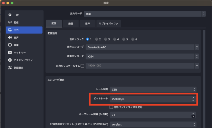The image size is (212, 128).
Task: Open 映像 settings via display icon
Action: point(10,45)
